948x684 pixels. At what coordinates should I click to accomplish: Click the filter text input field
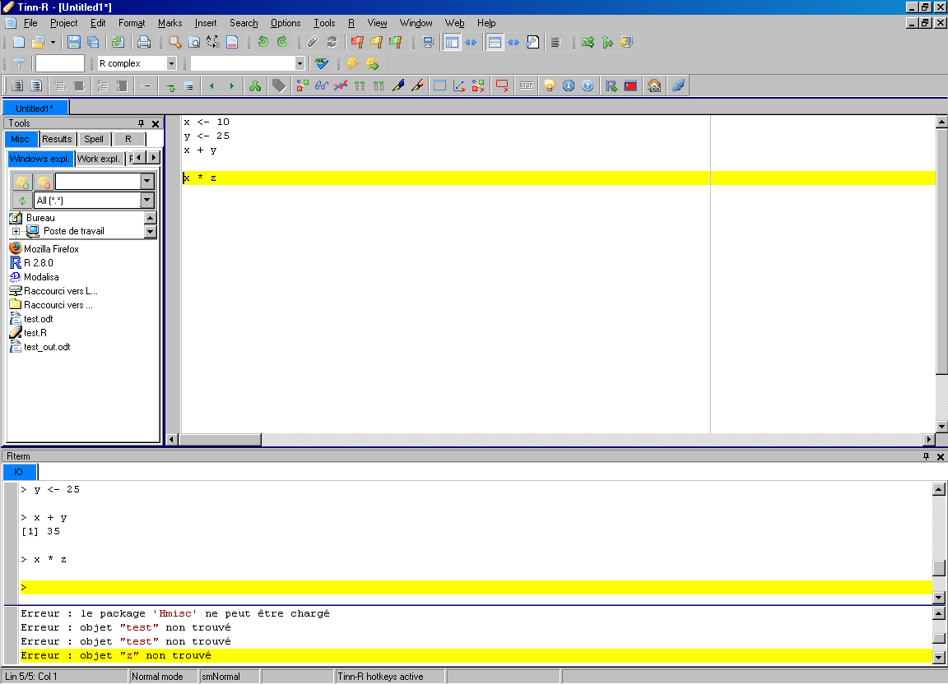(60, 63)
